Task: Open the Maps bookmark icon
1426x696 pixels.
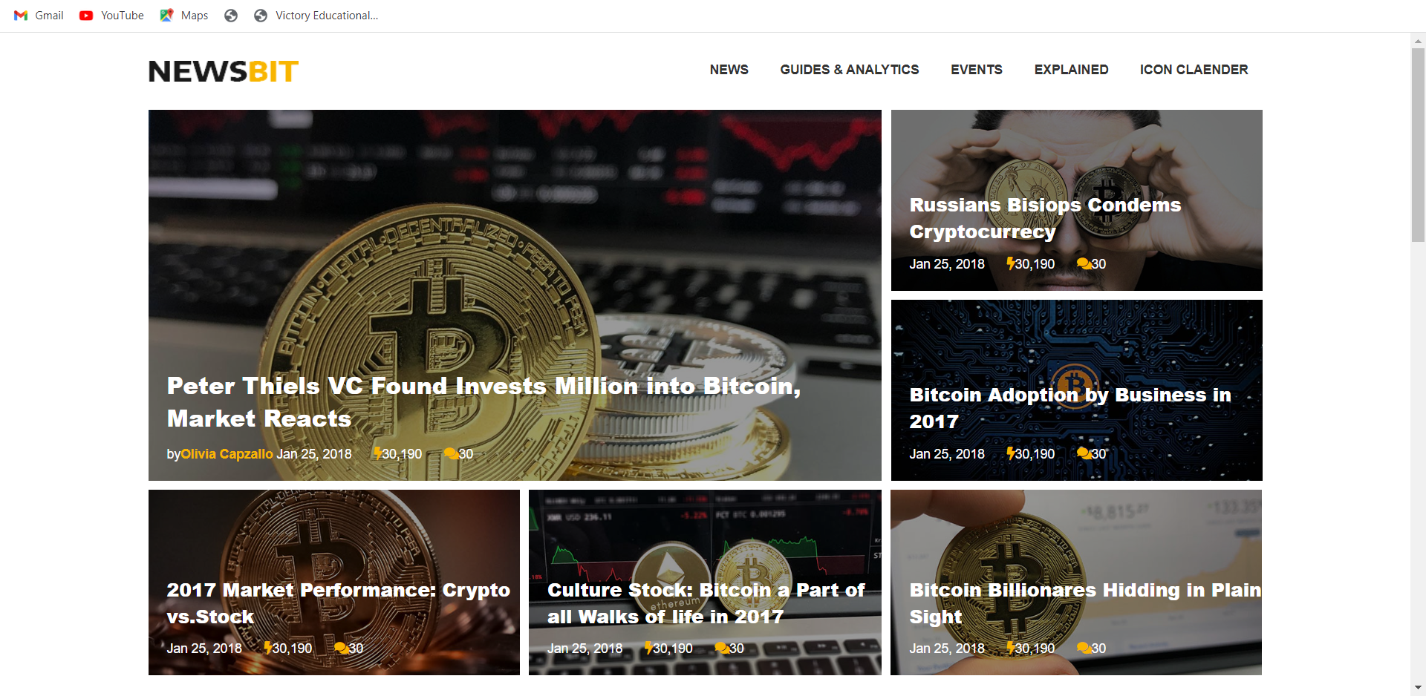Action: point(166,16)
